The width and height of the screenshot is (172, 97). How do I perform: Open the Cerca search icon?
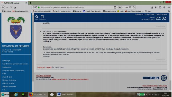click(37, 17)
